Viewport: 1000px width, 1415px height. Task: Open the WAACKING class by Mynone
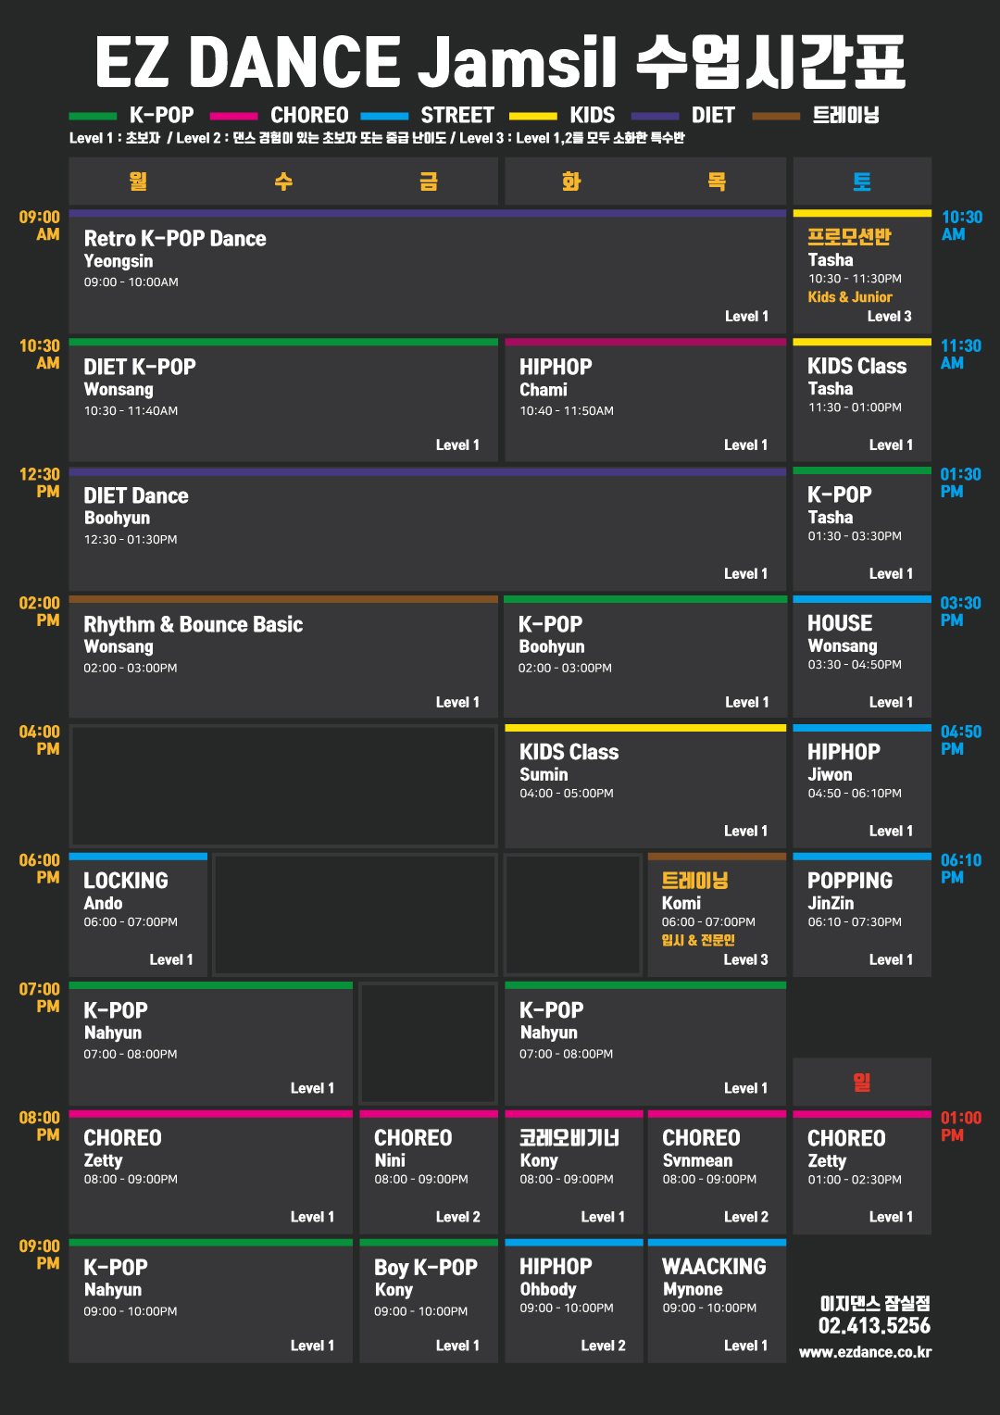(x=717, y=1301)
